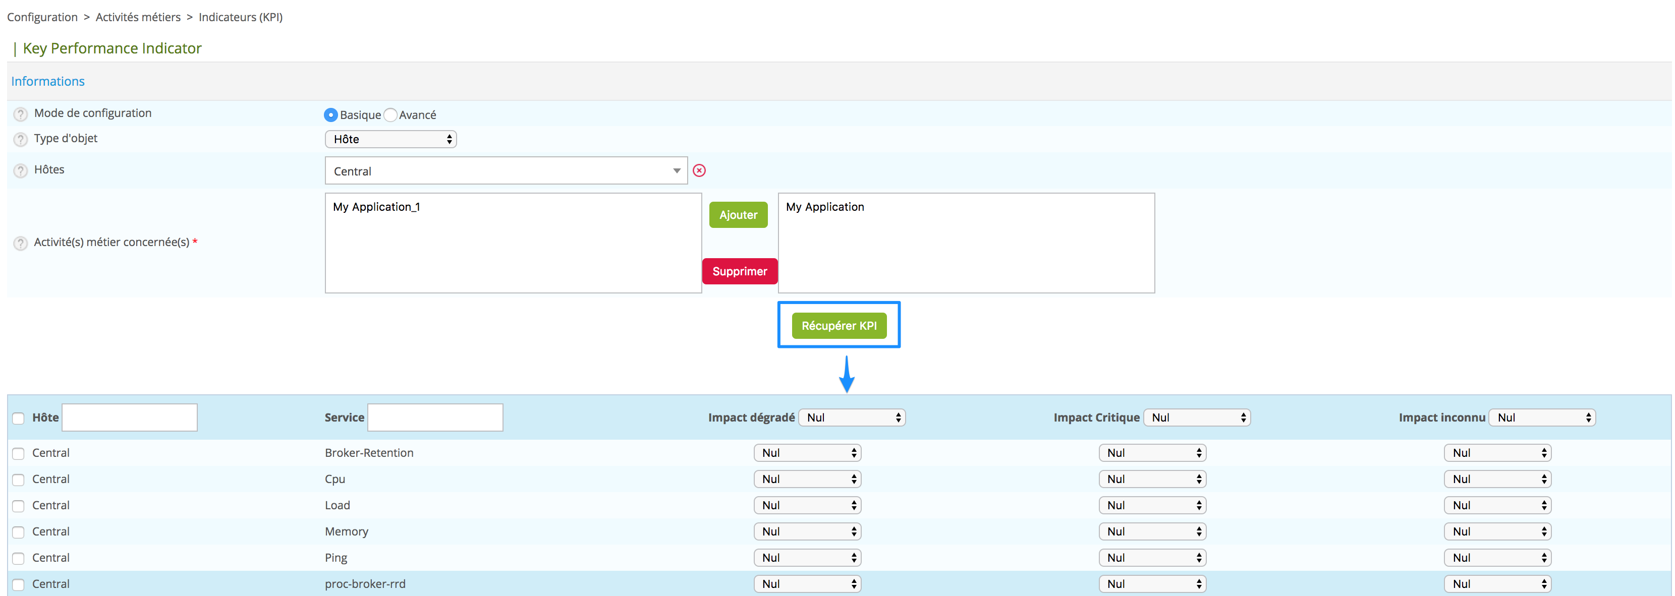Open Impact inconnu dropdown for Memory row

[x=1497, y=531]
